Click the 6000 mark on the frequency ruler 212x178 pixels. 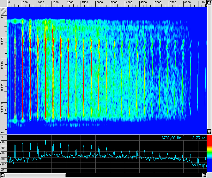point(187,3)
